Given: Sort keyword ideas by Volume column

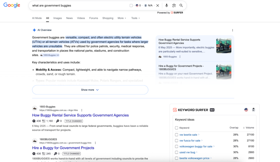Looking at the screenshot, I should click(x=249, y=128).
